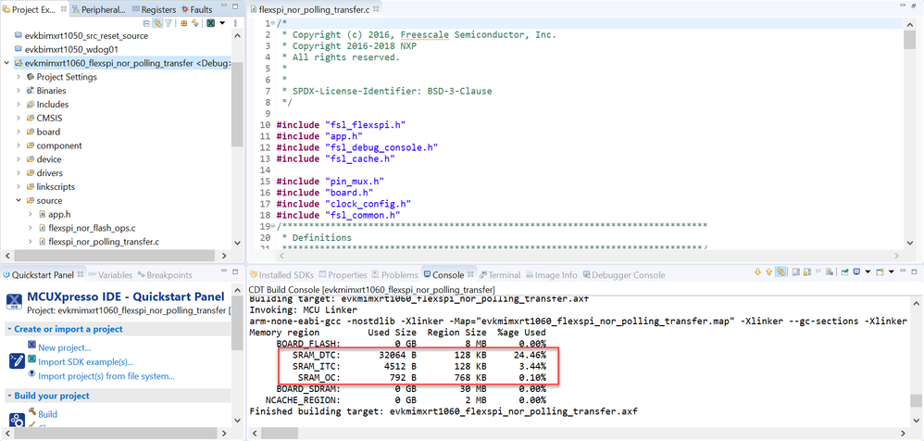The image size is (924, 441).
Task: Open the Project Explorer filter funnel icon
Action: pos(168,23)
